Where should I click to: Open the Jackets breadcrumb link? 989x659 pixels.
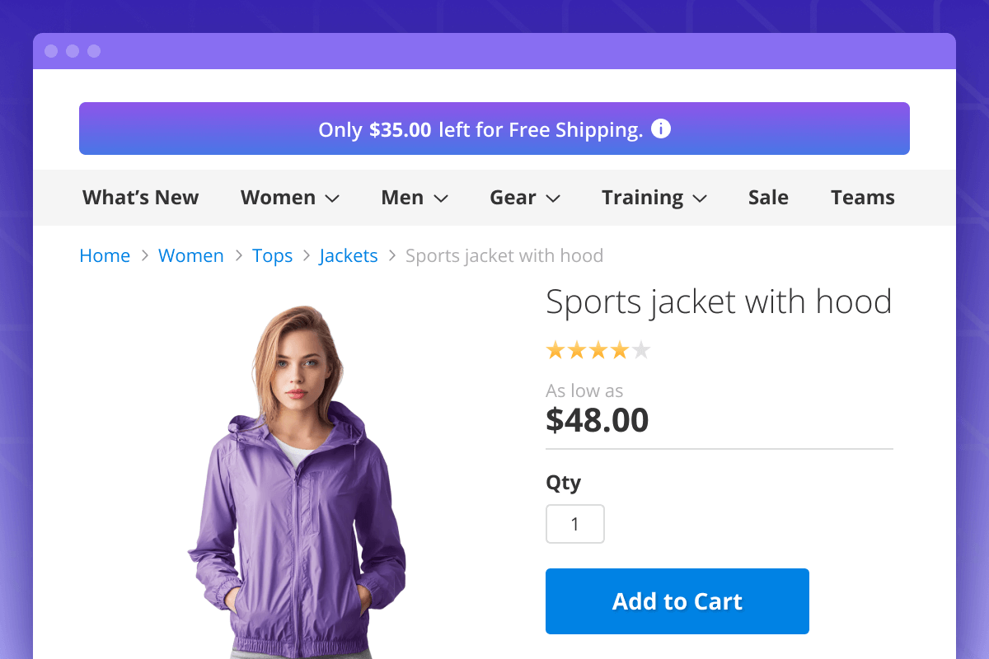348,255
